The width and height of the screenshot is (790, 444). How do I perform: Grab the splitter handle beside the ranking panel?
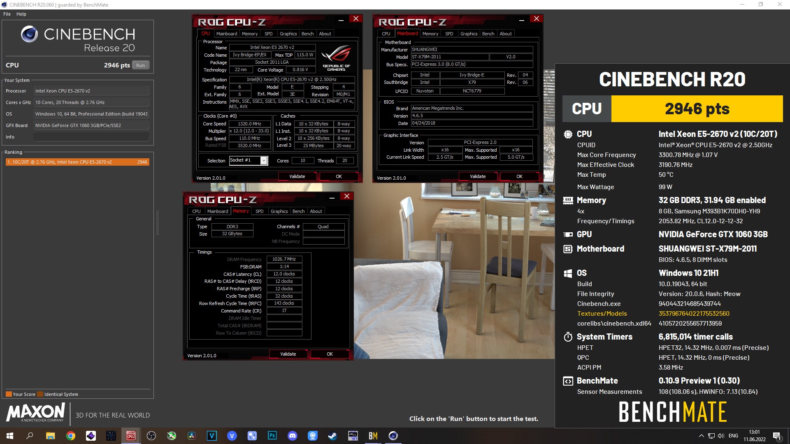157,222
